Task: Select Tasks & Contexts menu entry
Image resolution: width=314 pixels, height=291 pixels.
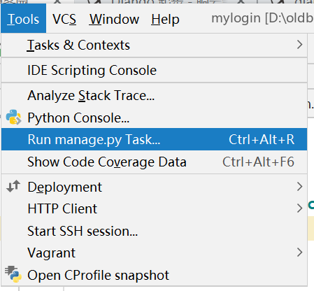Action: 154,45
